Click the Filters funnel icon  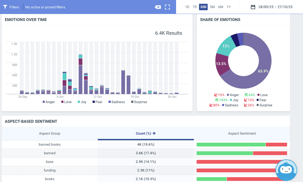(x=5, y=7)
